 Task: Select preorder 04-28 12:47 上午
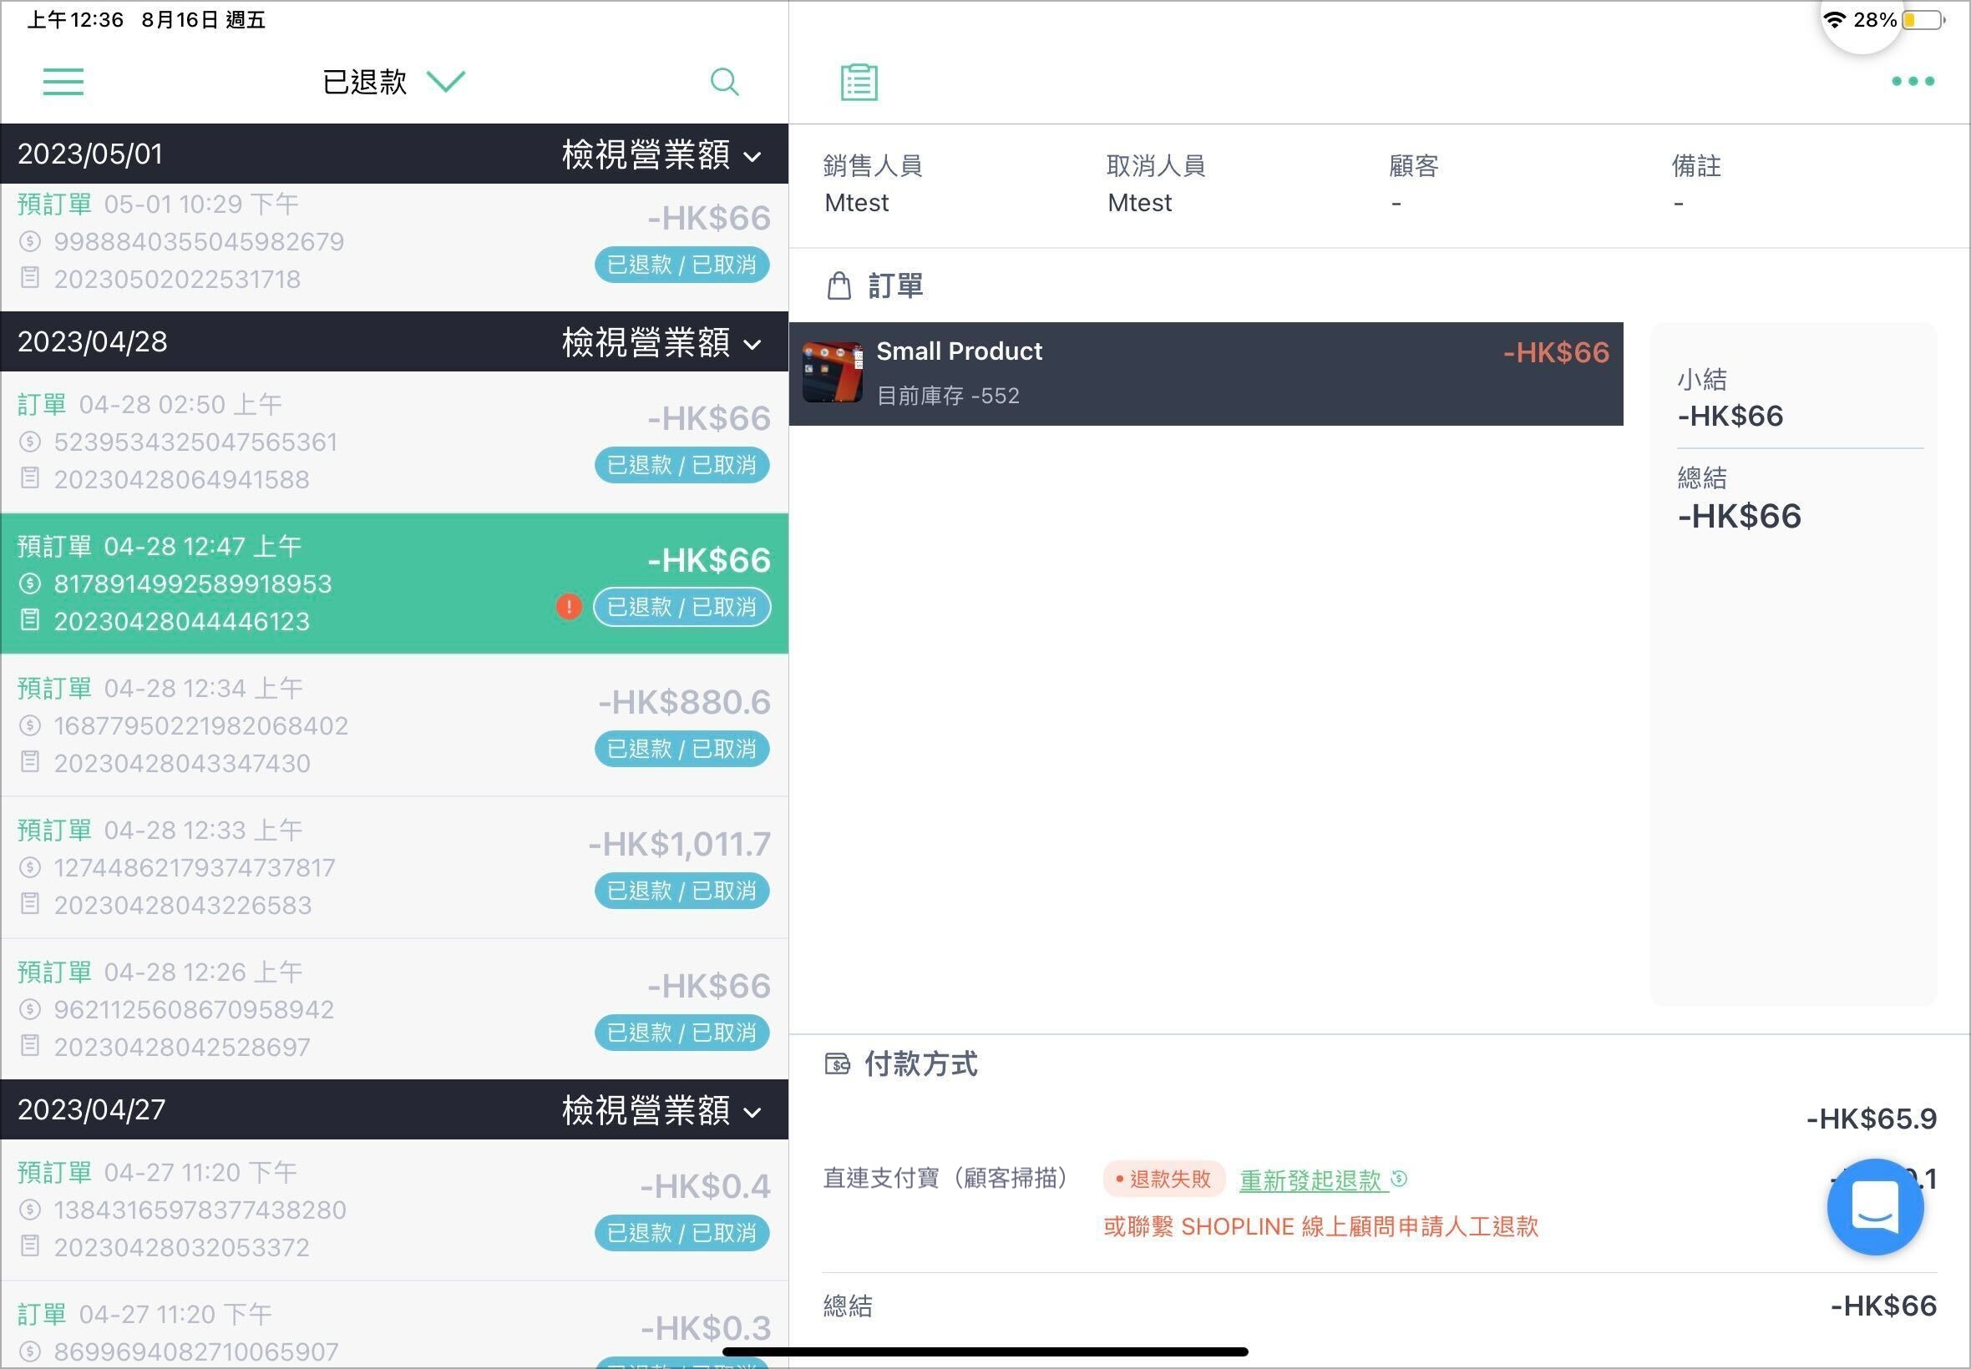[394, 583]
